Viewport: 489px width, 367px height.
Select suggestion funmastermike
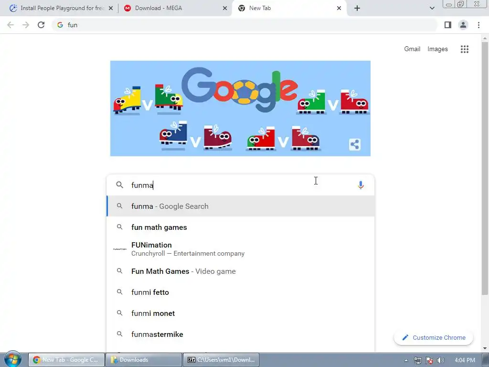coord(241,334)
